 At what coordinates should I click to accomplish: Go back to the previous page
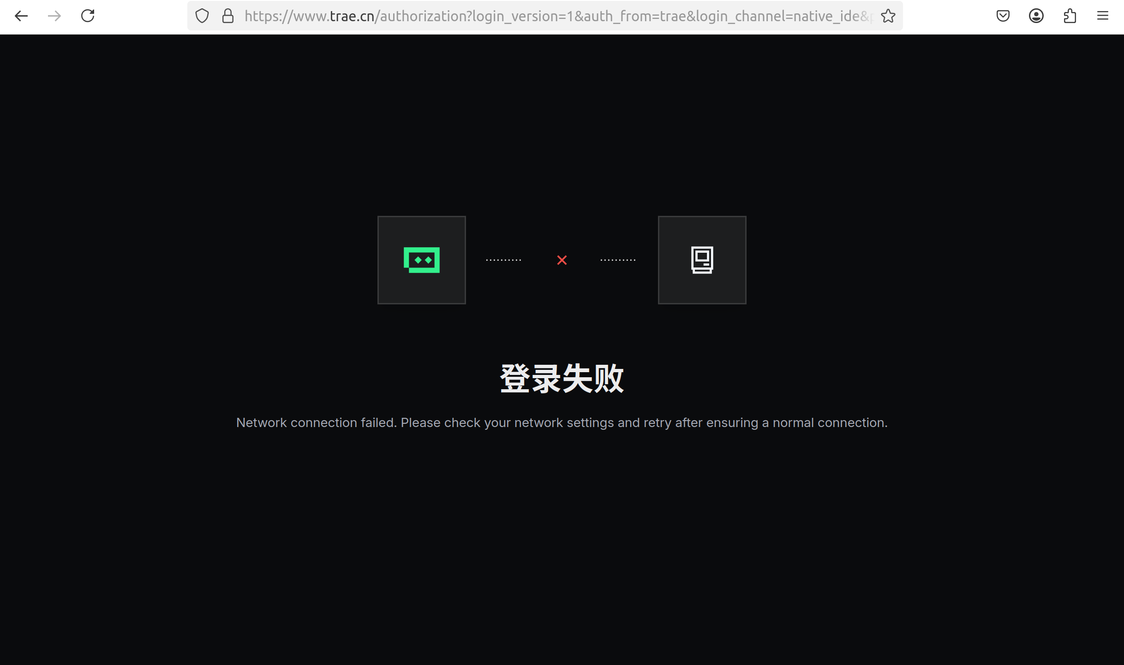click(x=21, y=16)
